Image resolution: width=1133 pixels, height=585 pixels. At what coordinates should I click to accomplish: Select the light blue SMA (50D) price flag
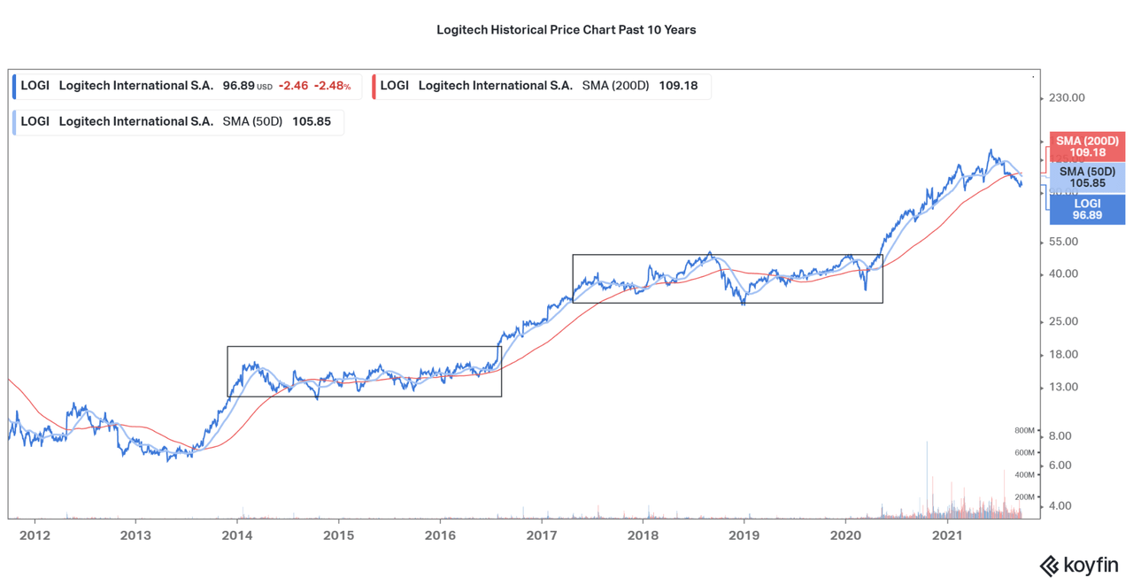(1086, 177)
